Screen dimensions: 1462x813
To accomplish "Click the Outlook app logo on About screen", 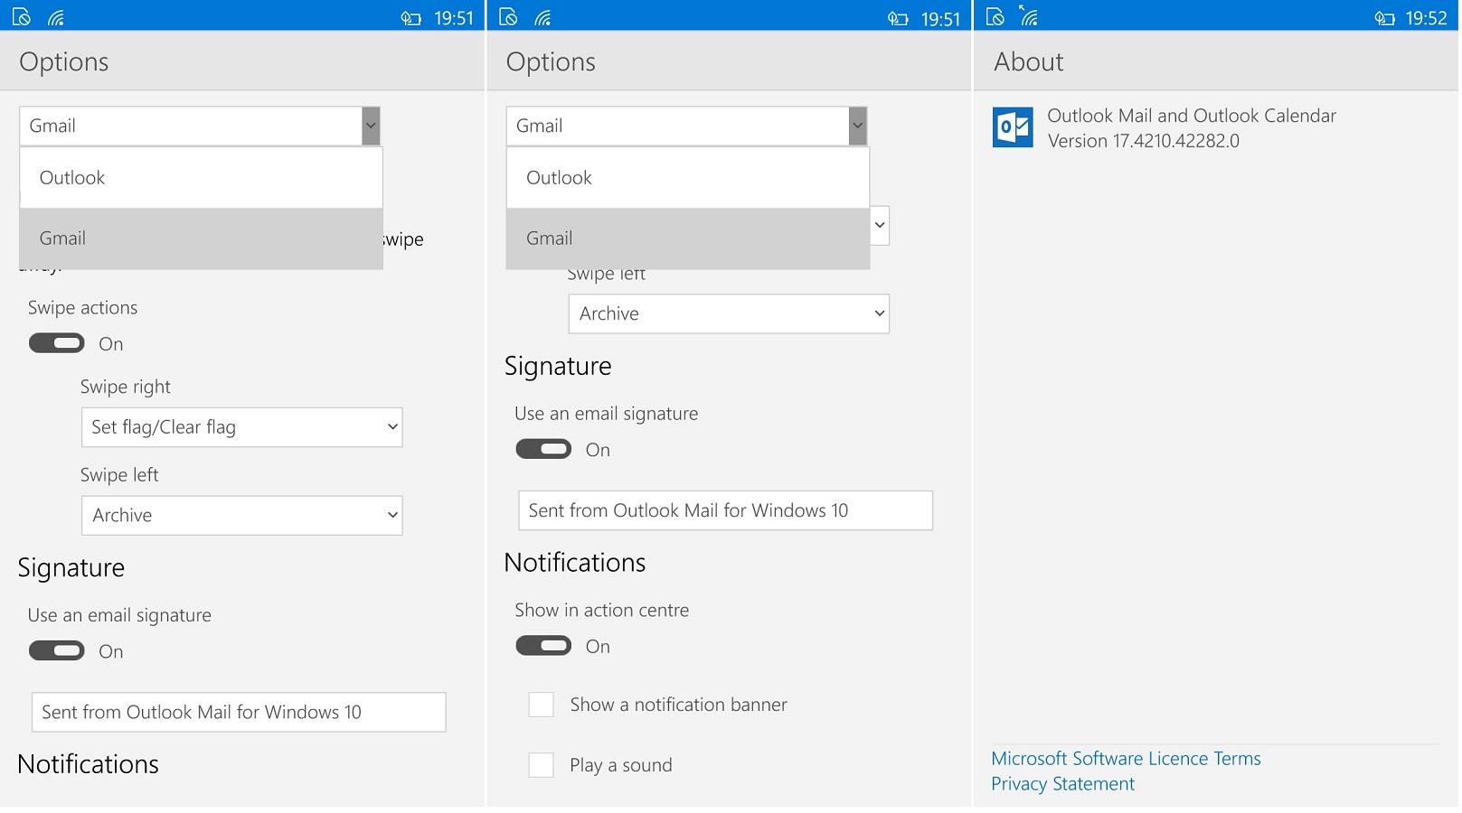I will [1013, 127].
